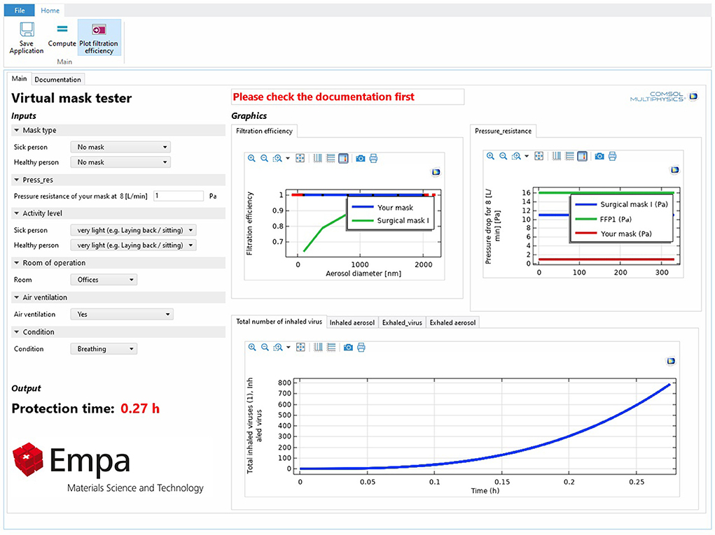Viewport: 715px width, 535px height.
Task: Open zoom box dropdown arrow in Pressure_resistance toolbar
Action: pyautogui.click(x=527, y=156)
